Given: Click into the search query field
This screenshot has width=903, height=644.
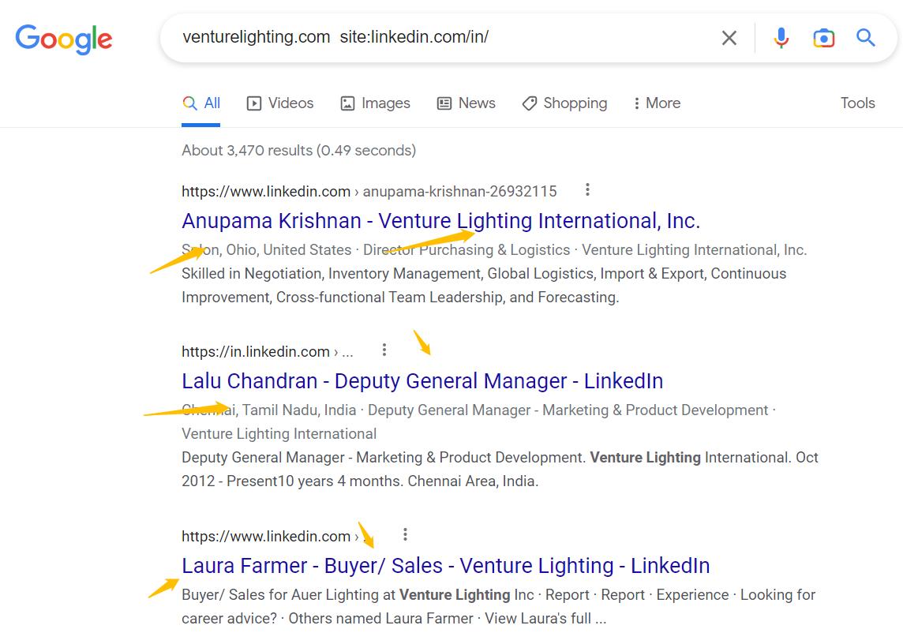Looking at the screenshot, I should (442, 37).
